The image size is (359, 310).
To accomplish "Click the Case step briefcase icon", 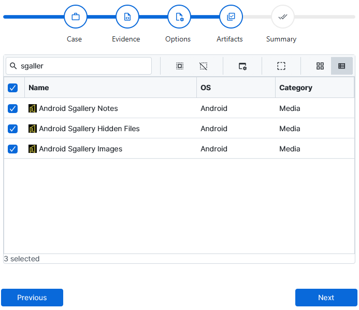I will click(x=76, y=17).
